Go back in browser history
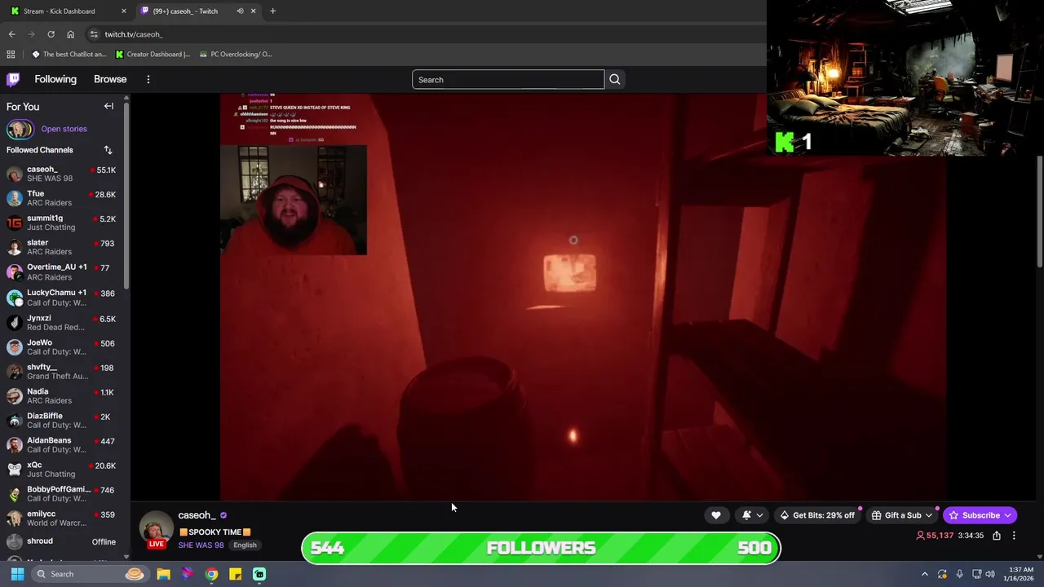This screenshot has width=1044, height=587. 11,34
